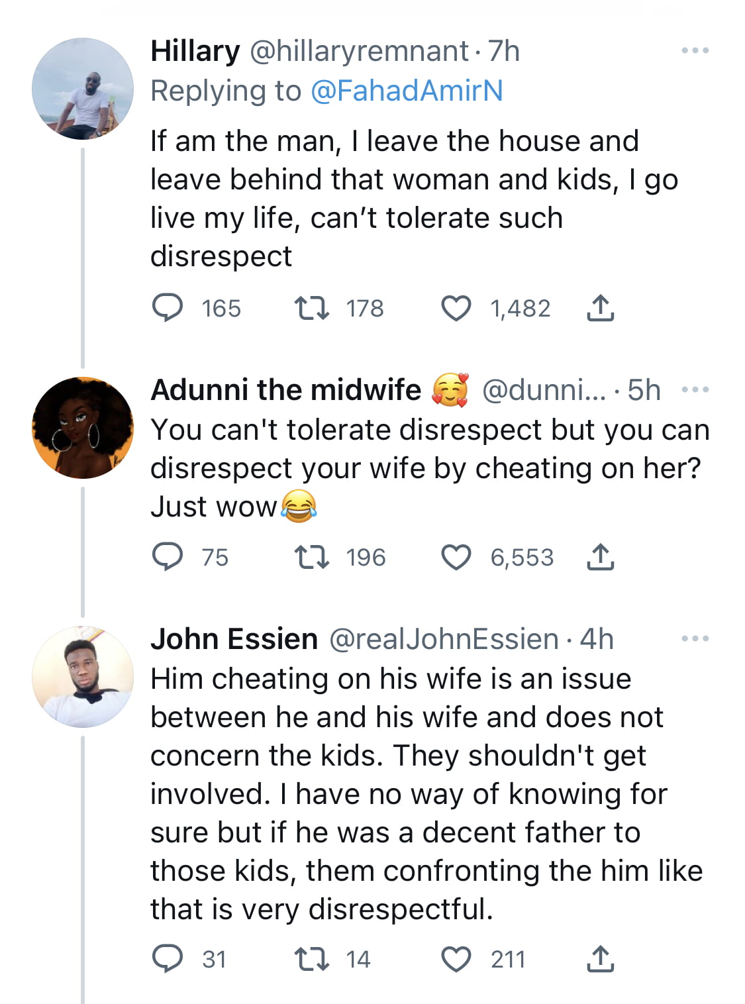
Task: Like Adunni's tweet with 6,553 likes
Action: pos(456,557)
